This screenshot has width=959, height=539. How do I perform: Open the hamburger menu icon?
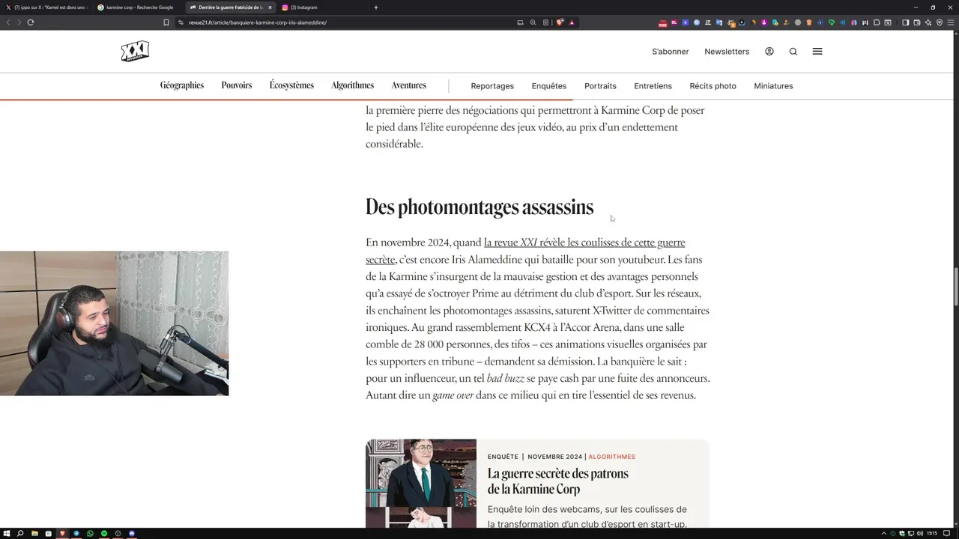(817, 52)
